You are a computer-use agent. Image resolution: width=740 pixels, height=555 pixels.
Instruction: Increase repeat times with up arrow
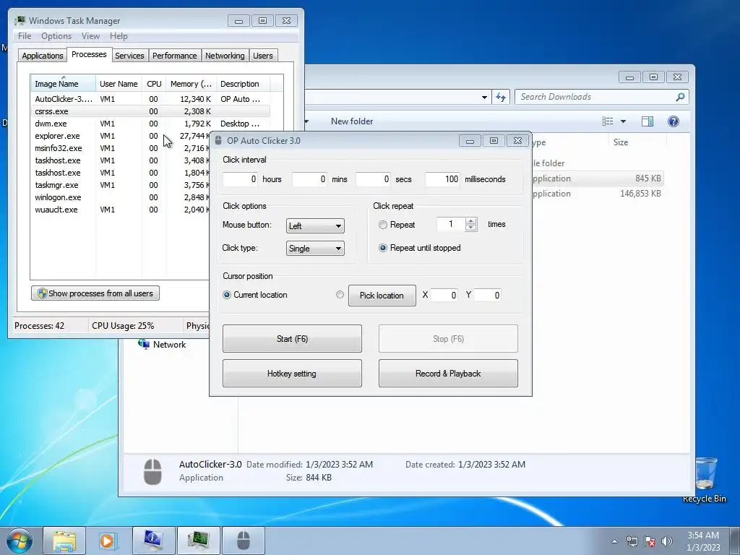471,221
